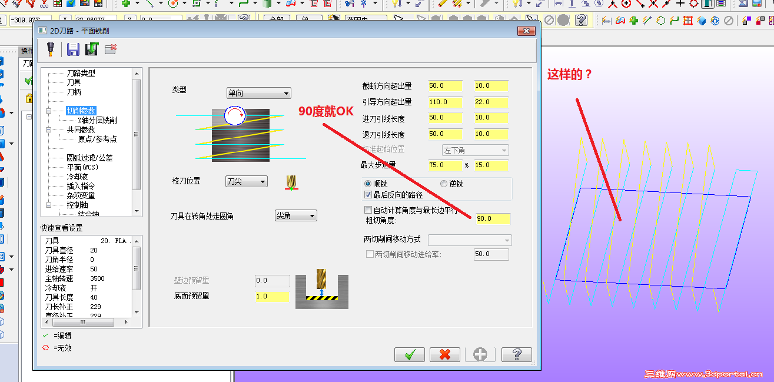Screen dimensions: 774x382
Task: Select 杂项变量 in the tree
Action: click(81, 195)
